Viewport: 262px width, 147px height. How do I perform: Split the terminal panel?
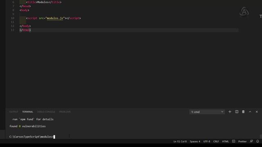pos(237,112)
